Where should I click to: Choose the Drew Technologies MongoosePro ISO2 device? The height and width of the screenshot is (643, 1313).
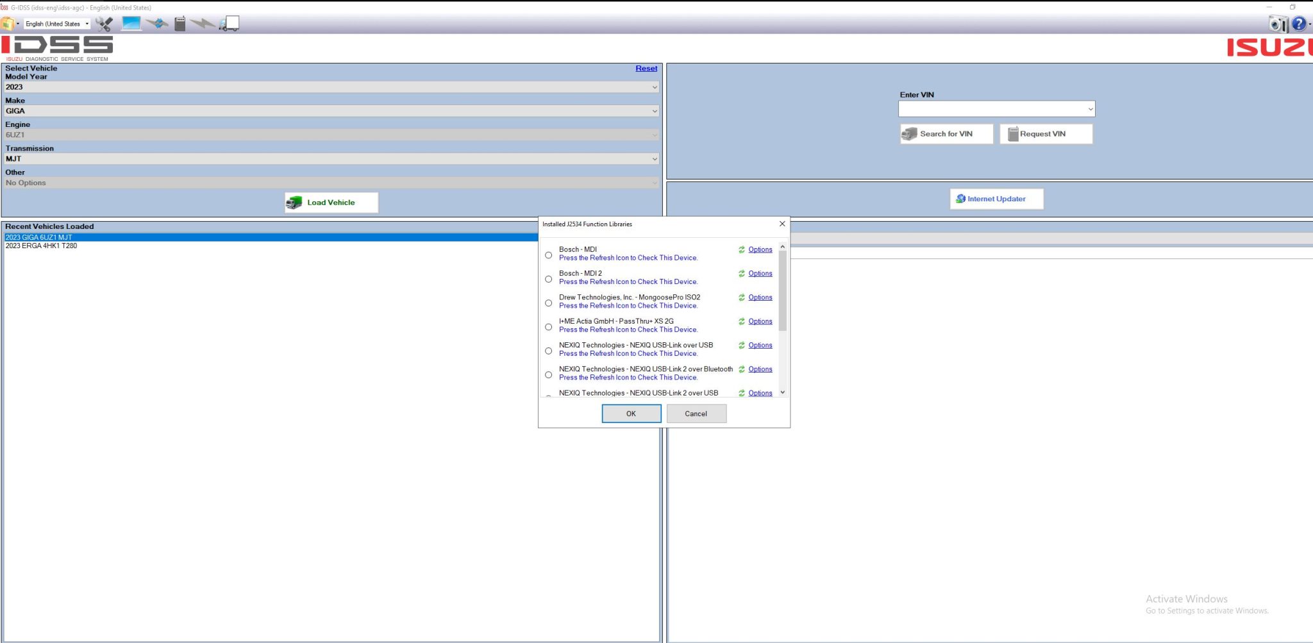[x=548, y=303]
